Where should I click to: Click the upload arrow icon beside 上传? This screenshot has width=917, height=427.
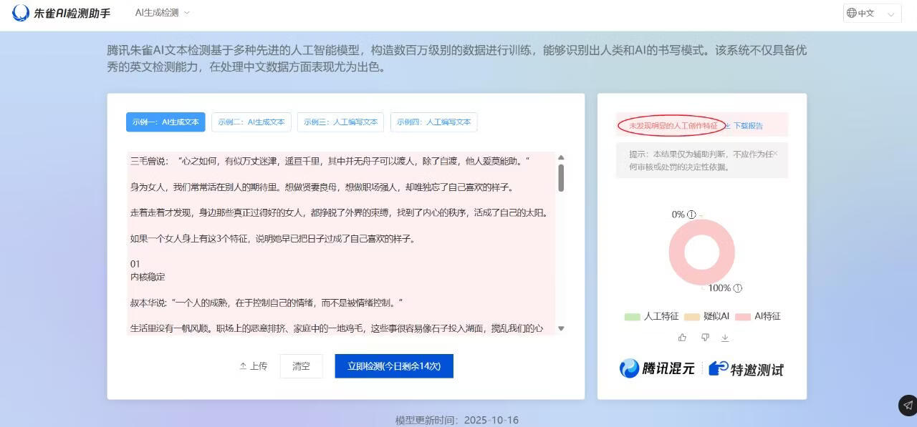point(243,365)
